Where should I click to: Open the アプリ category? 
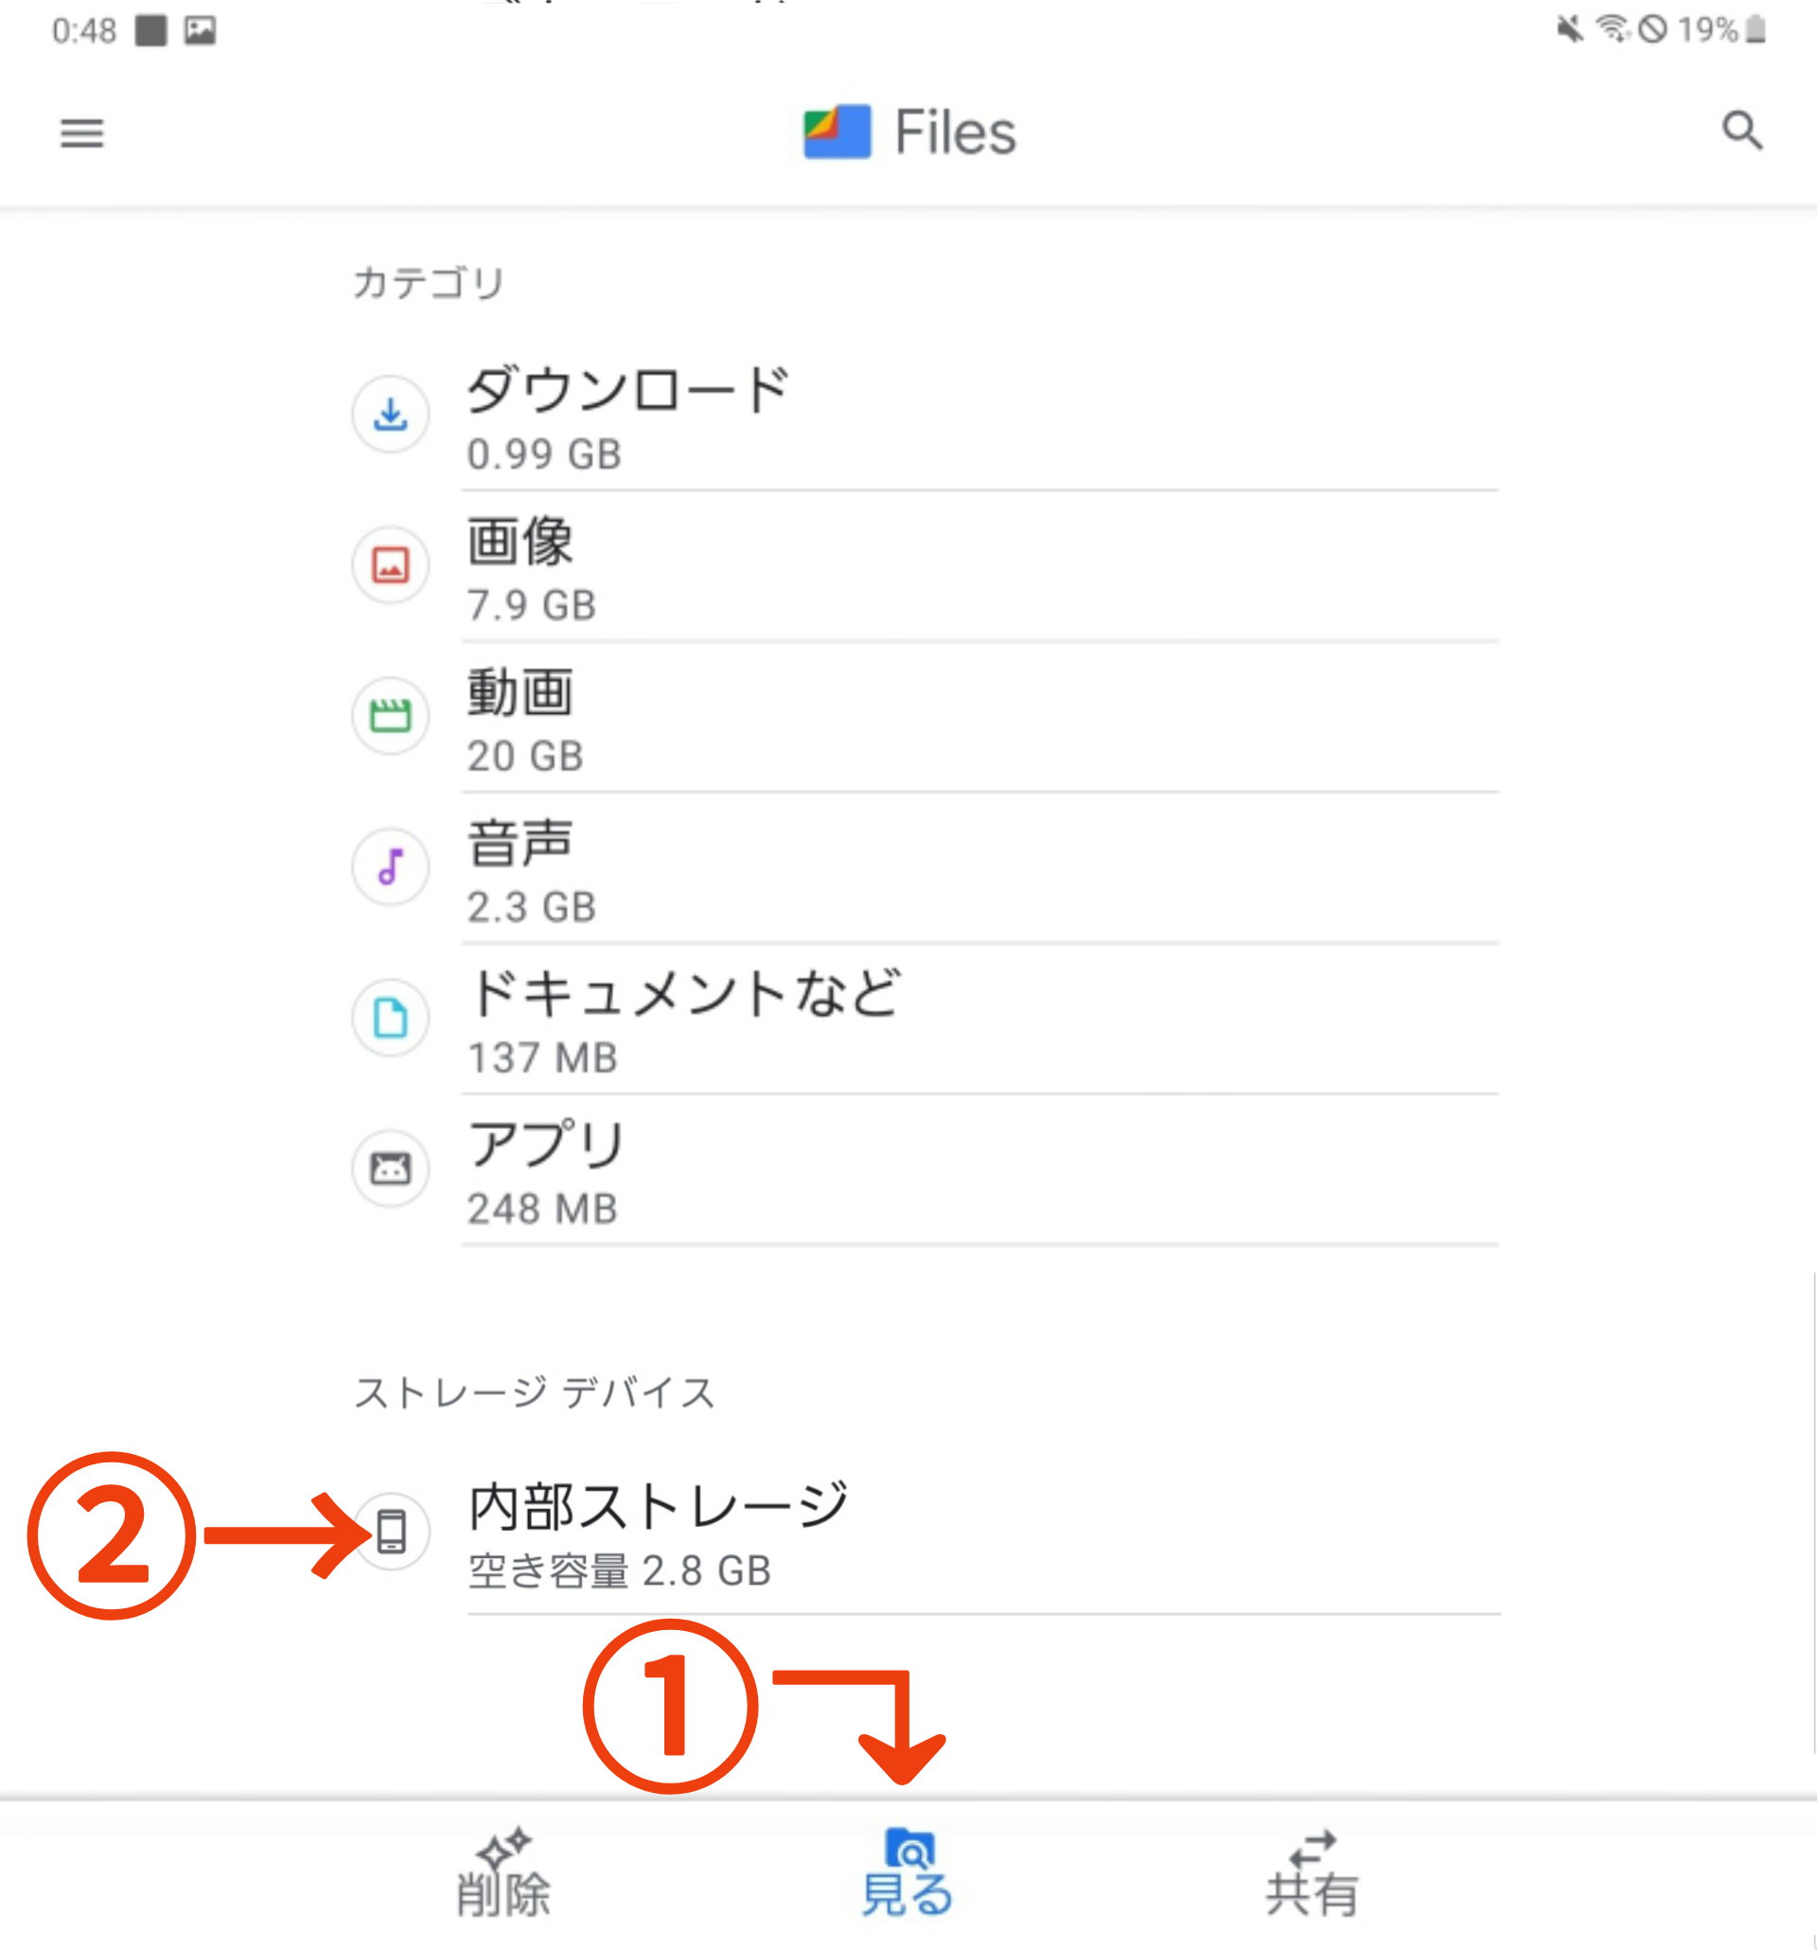925,1171
